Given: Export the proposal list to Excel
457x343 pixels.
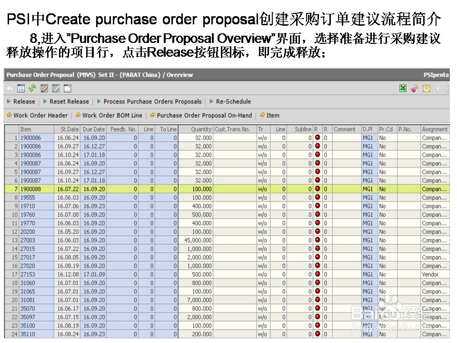Looking at the screenshot, I should [x=402, y=88].
